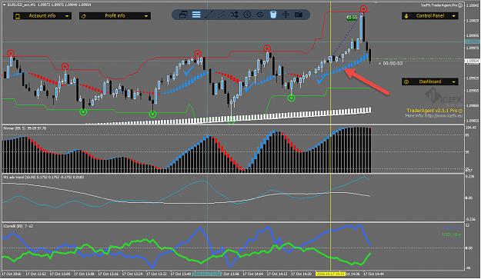Click the green low marker near 13:08
The image size is (481, 279).
(x=83, y=111)
